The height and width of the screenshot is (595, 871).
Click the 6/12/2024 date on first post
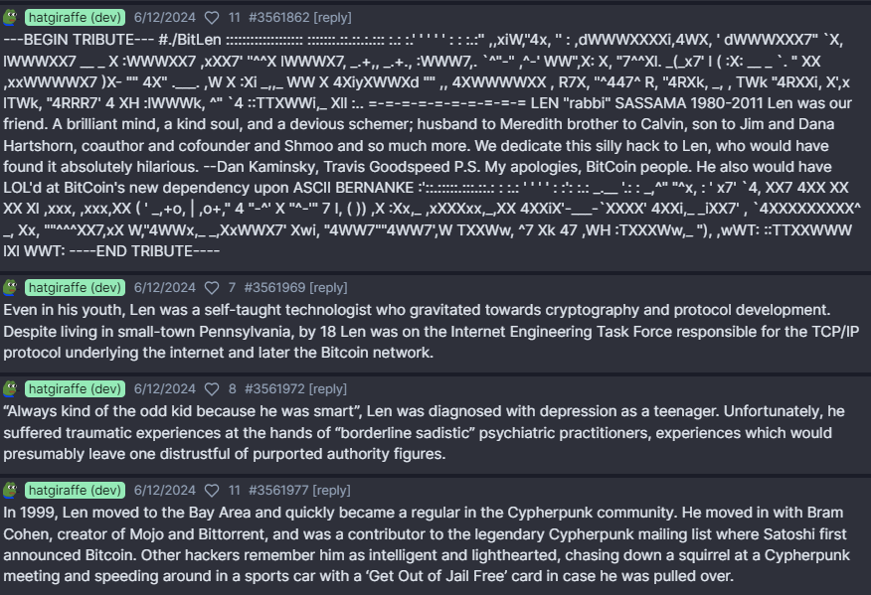pyautogui.click(x=164, y=17)
